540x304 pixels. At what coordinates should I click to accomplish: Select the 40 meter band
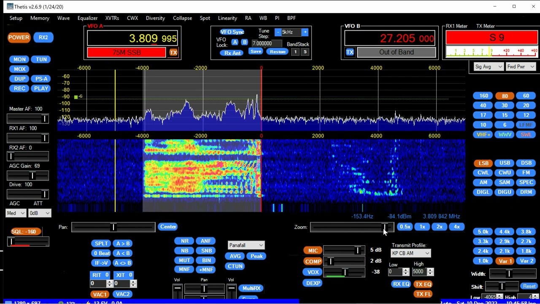tap(483, 106)
